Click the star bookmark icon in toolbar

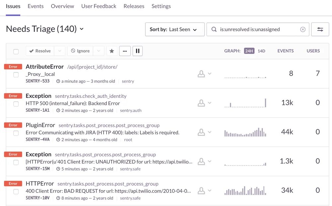click(112, 51)
